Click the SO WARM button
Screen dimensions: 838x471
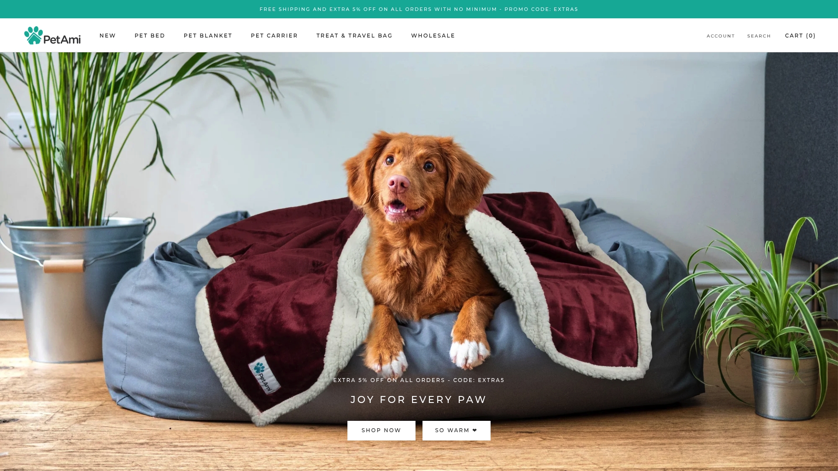[457, 430]
